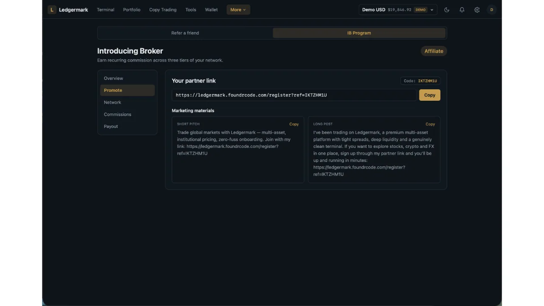Click the partner link URL field
Image resolution: width=544 pixels, height=306 pixels.
pyautogui.click(x=294, y=95)
